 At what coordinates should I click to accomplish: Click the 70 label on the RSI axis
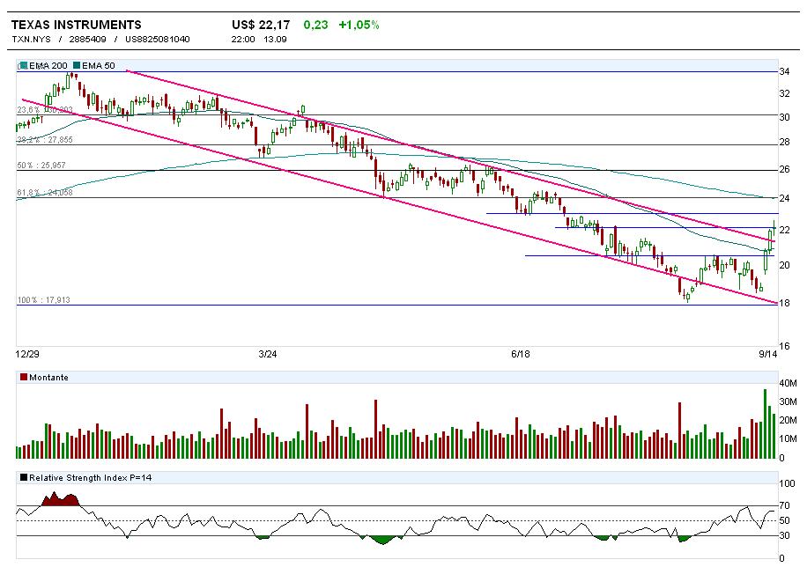(784, 505)
